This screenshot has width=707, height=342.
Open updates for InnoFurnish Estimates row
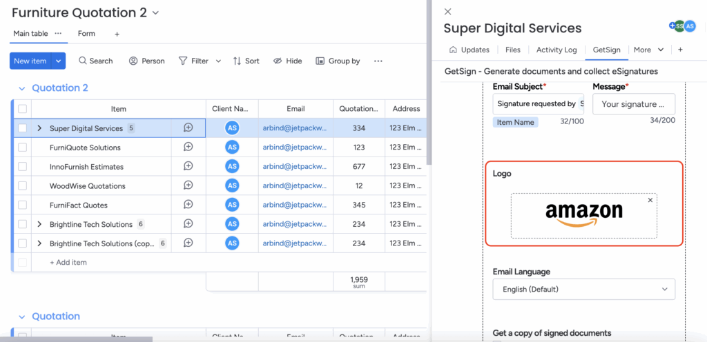click(188, 166)
